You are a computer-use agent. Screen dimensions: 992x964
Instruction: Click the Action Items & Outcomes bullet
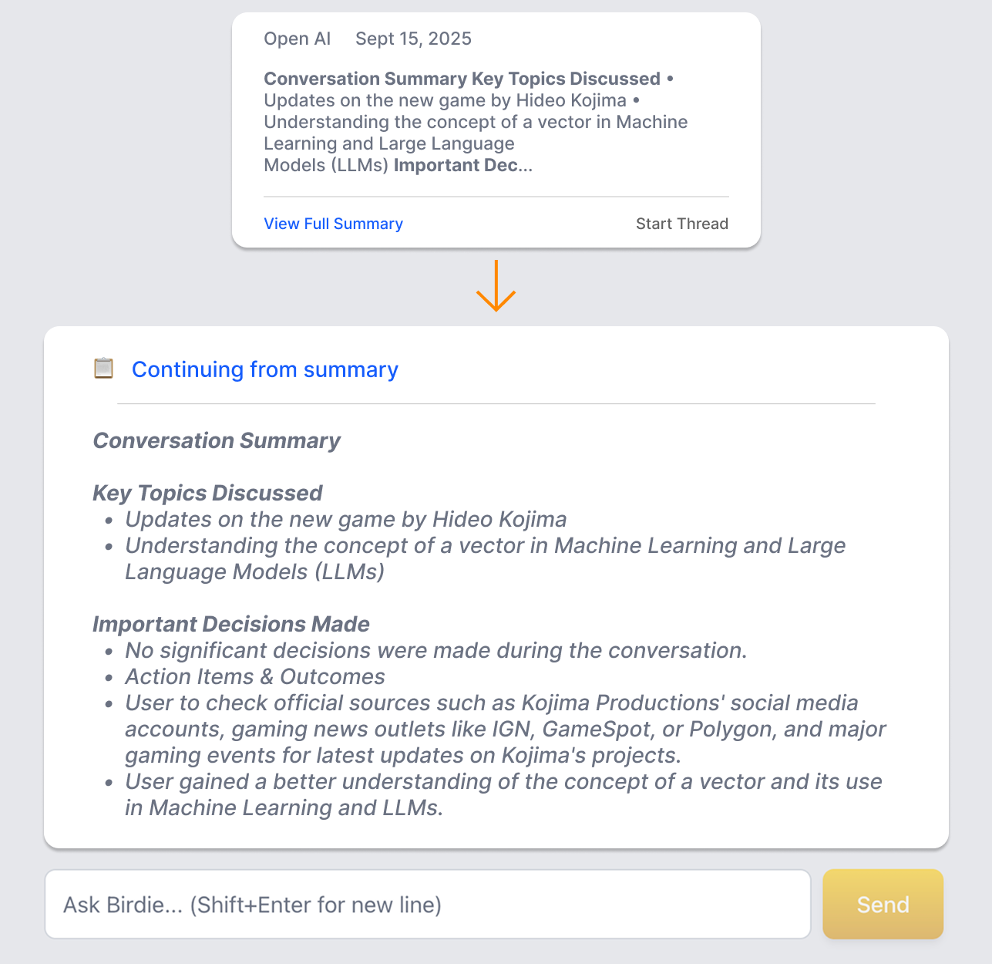[255, 676]
